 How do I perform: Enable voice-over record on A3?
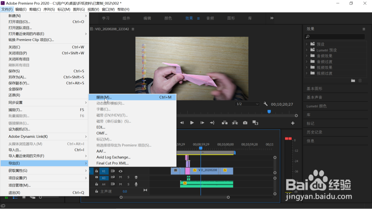[x=136, y=177]
